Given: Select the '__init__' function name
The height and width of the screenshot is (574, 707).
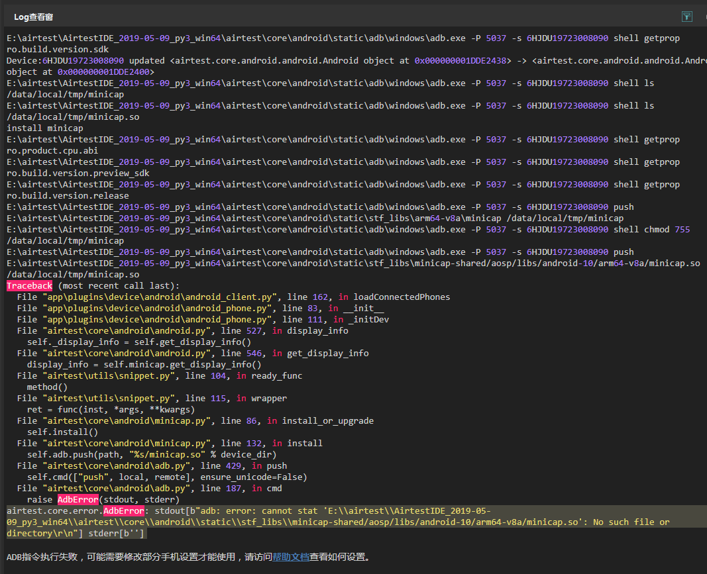Looking at the screenshot, I should click(x=363, y=308).
